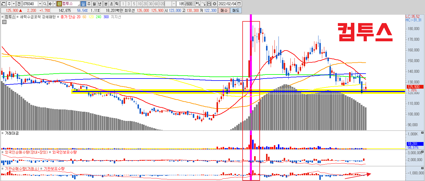425x181 pixels.
Task: Click the 최우선 best quote label
Action: coord(129,10)
